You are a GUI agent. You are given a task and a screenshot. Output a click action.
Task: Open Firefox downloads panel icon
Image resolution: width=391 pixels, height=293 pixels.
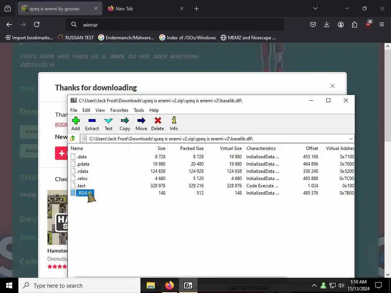[x=327, y=24]
